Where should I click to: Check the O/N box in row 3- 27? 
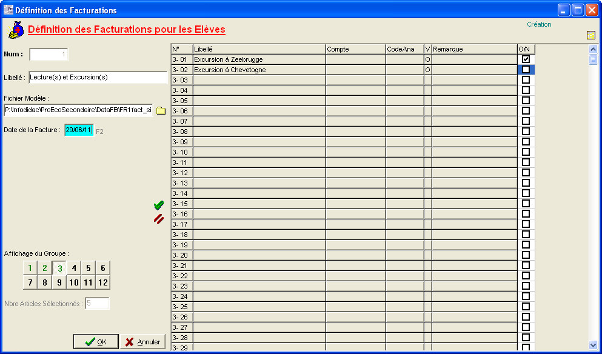(x=526, y=327)
